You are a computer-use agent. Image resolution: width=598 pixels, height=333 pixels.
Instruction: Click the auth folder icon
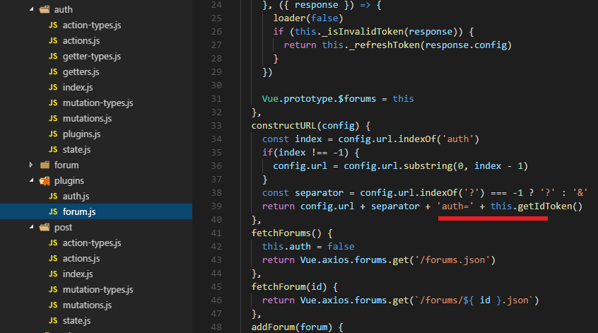click(45, 9)
